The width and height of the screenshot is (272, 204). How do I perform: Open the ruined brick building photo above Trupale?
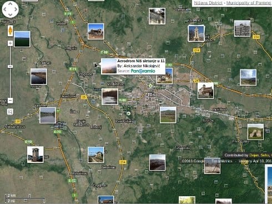[x=95, y=31]
